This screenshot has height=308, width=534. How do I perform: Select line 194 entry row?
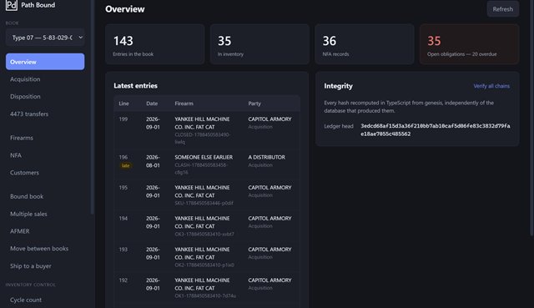coord(207,226)
